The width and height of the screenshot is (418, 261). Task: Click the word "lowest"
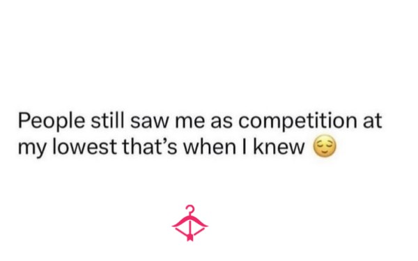tap(84, 146)
